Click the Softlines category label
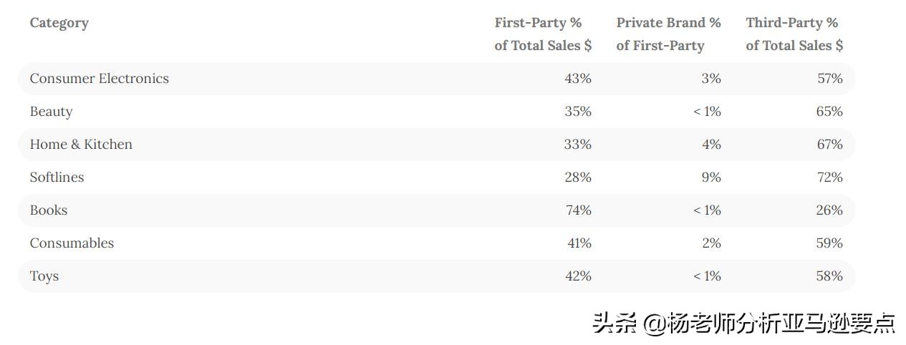 (x=57, y=178)
